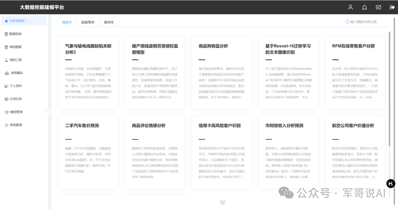398x209 pixels.
Task: Click the template name filter input field
Action: (x=366, y=22)
